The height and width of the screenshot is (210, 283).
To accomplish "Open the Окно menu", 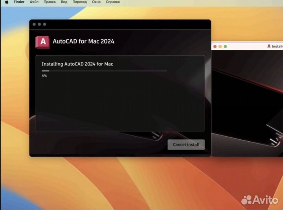I will pyautogui.click(x=96, y=2).
